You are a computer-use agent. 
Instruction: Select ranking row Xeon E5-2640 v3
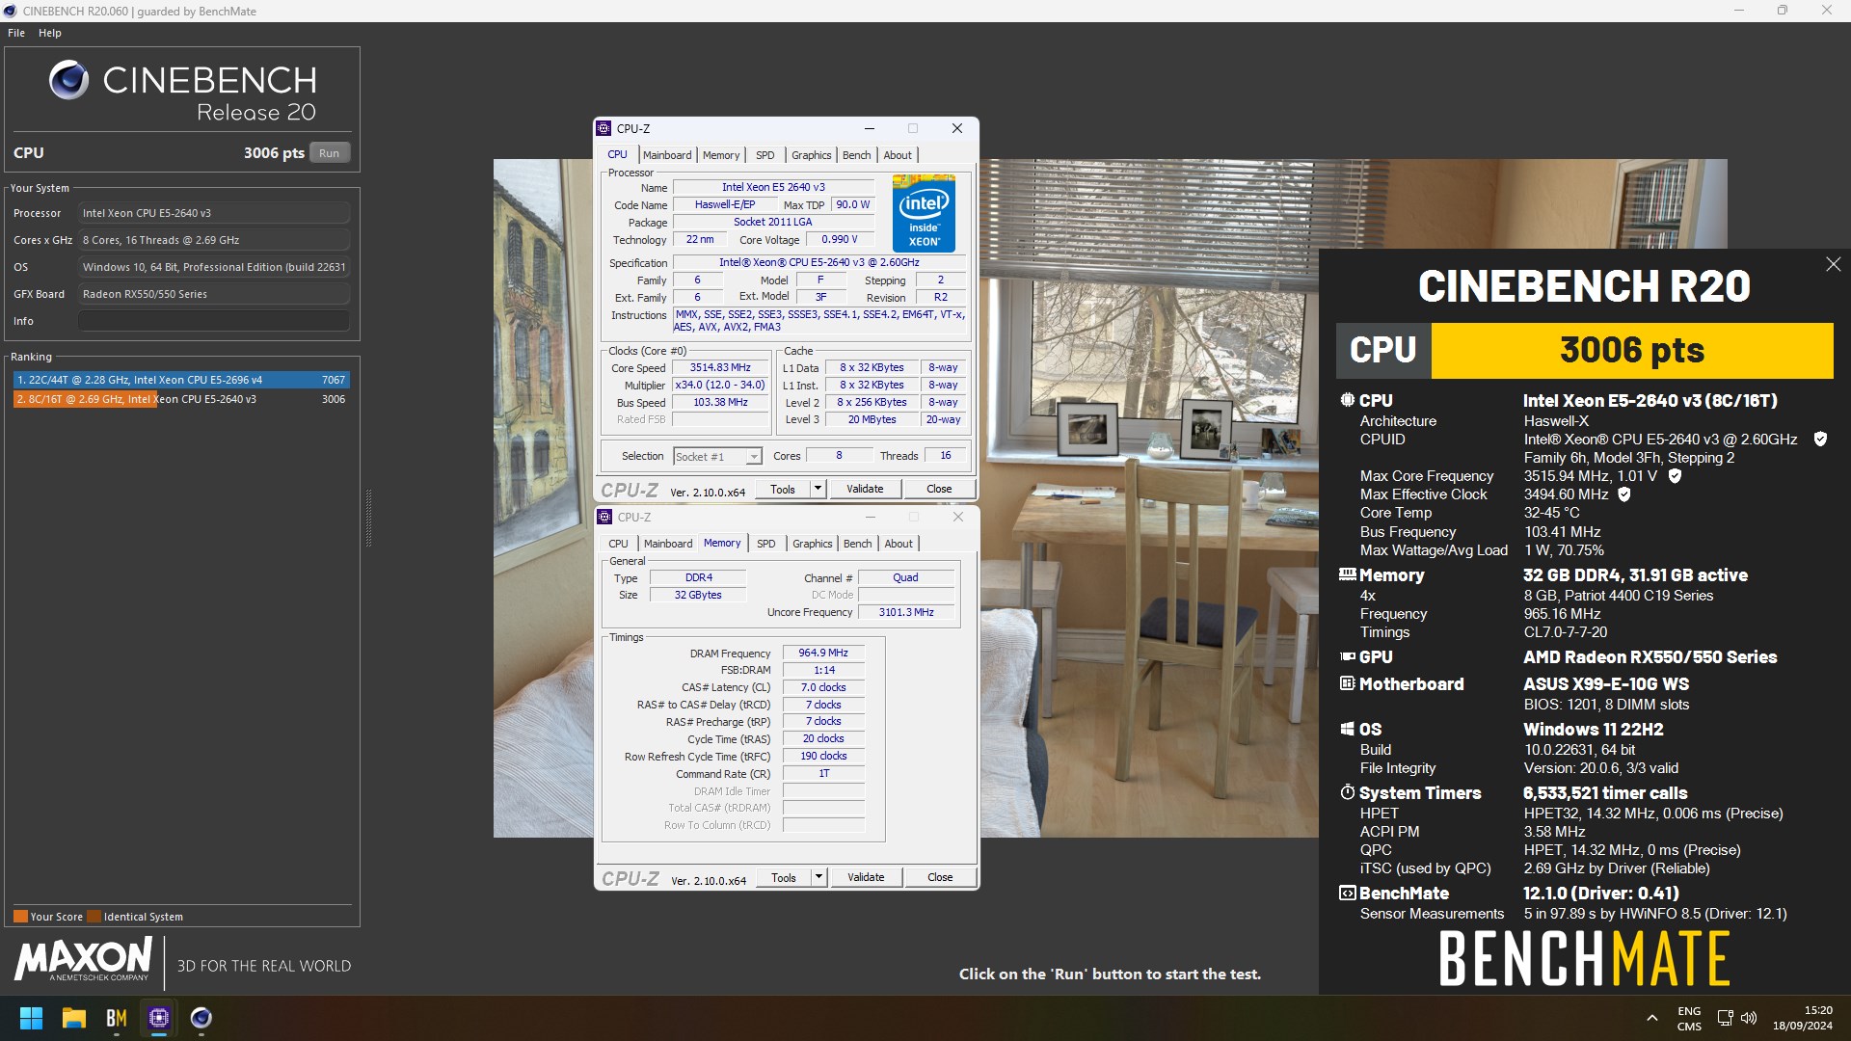pos(181,399)
